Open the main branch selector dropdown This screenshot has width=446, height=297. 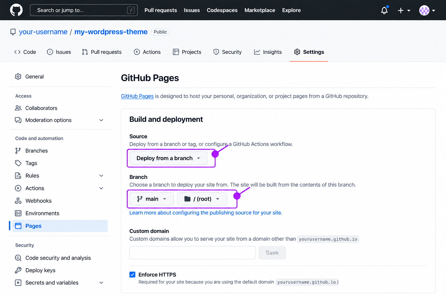(152, 199)
